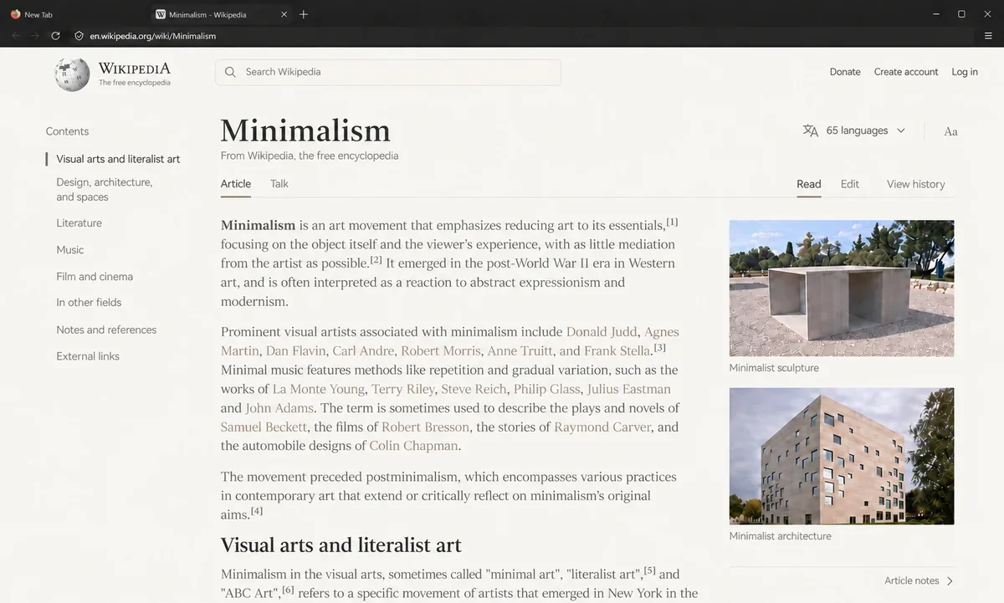Open the Edit tab
This screenshot has height=603, width=1004.
tap(850, 184)
